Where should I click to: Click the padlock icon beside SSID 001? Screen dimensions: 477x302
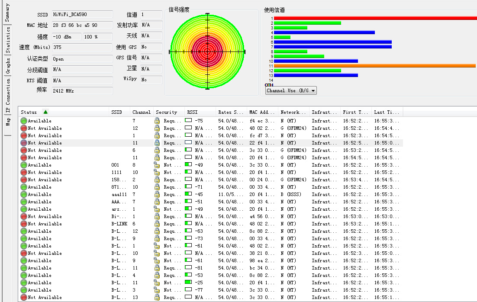click(156, 165)
